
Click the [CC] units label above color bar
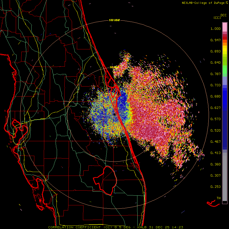tap(217, 18)
